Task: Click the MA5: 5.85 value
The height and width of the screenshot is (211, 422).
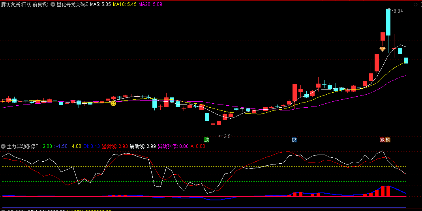Action: pyautogui.click(x=100, y=4)
